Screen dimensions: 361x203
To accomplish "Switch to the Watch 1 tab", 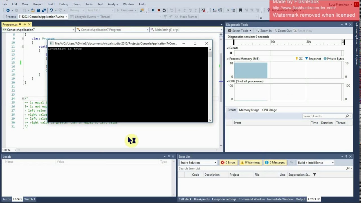I will point(30,199).
